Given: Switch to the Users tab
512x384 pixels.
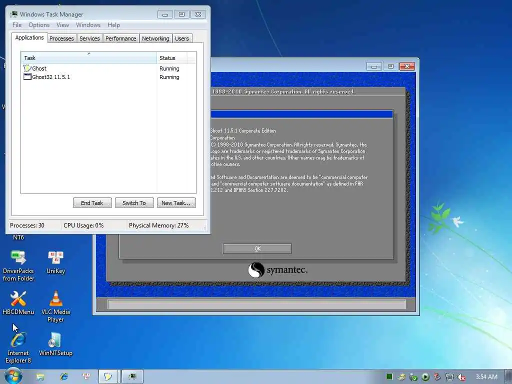Looking at the screenshot, I should coord(182,38).
